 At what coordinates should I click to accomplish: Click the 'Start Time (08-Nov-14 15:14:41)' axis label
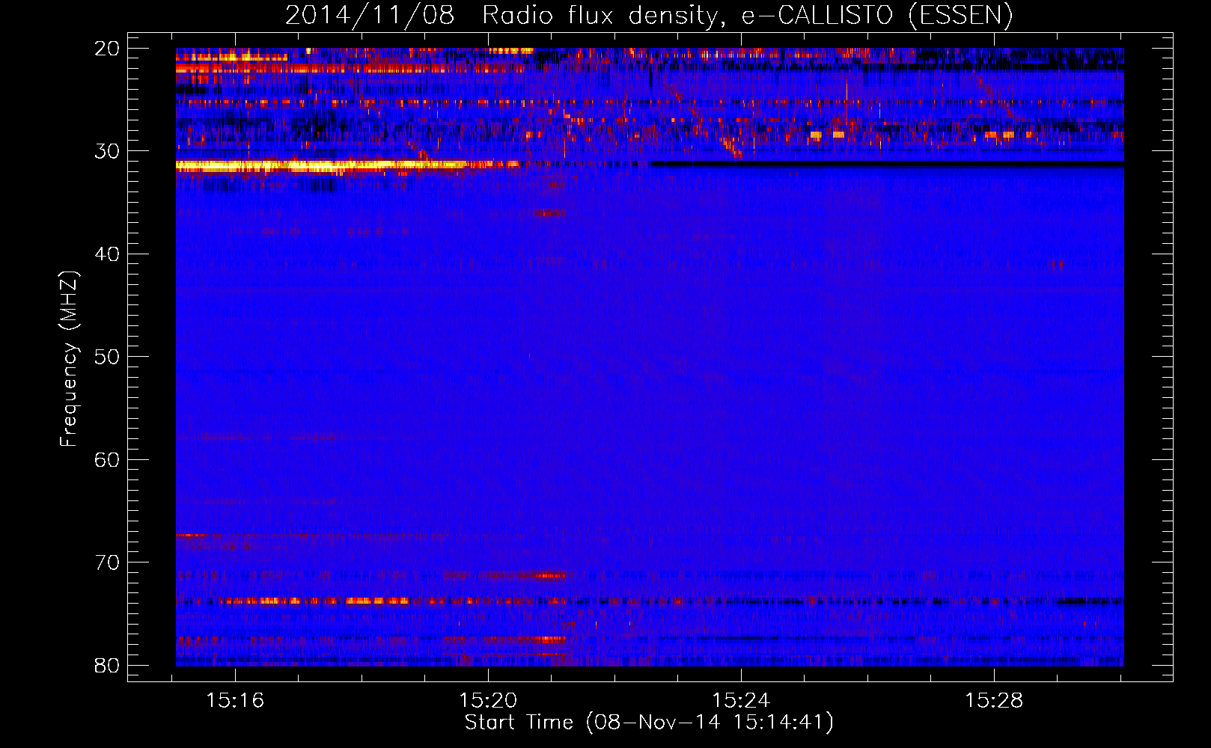tap(649, 723)
